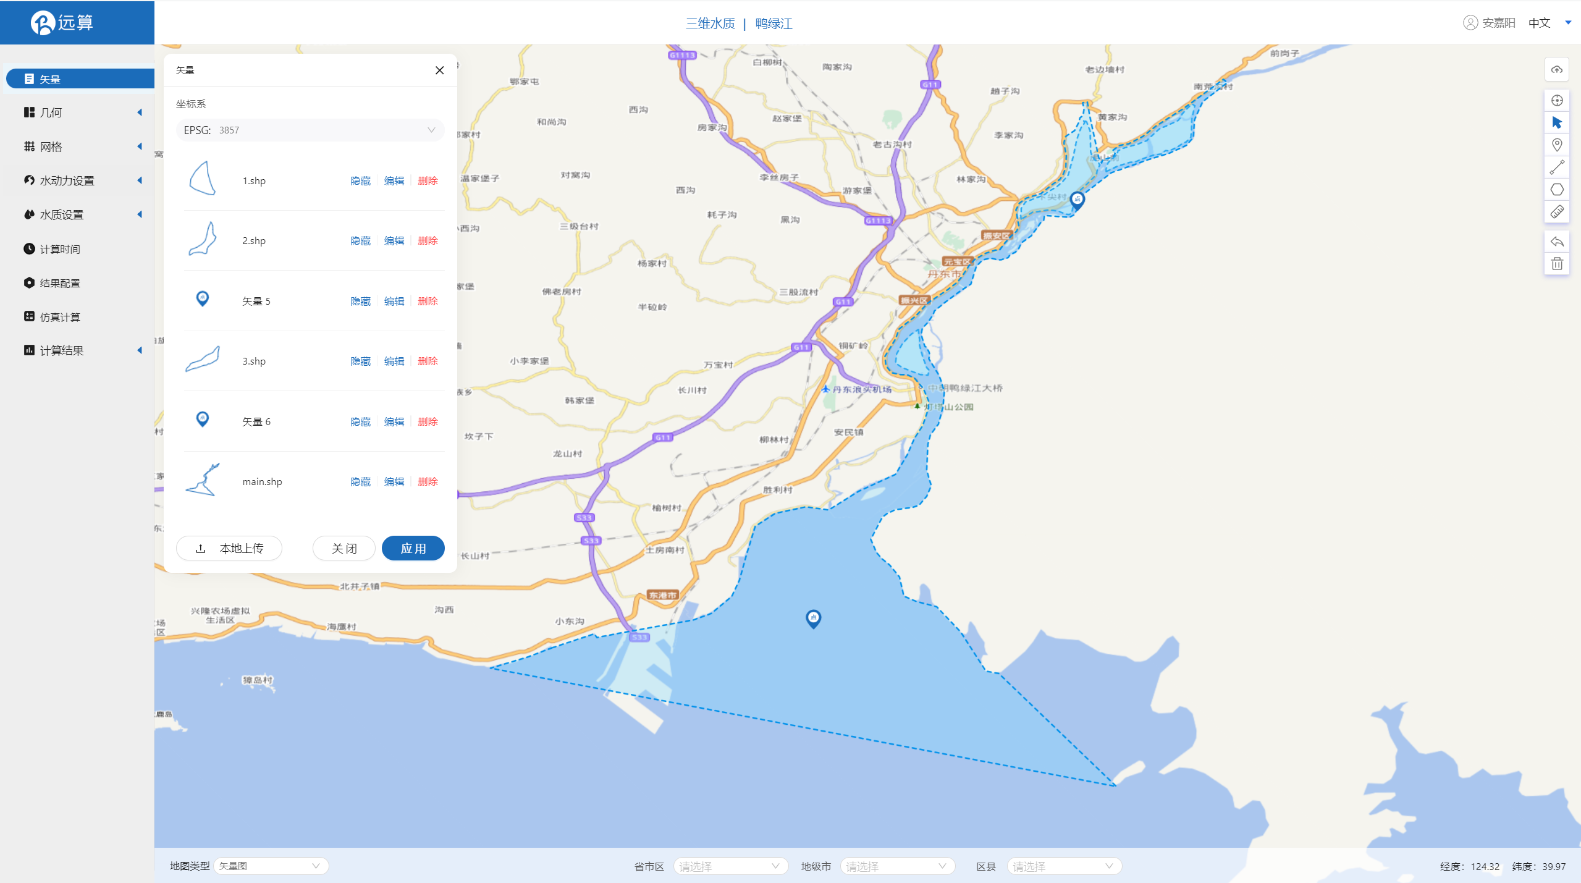Open the 区县 district dropdown
Image resolution: width=1581 pixels, height=883 pixels.
point(1064,866)
